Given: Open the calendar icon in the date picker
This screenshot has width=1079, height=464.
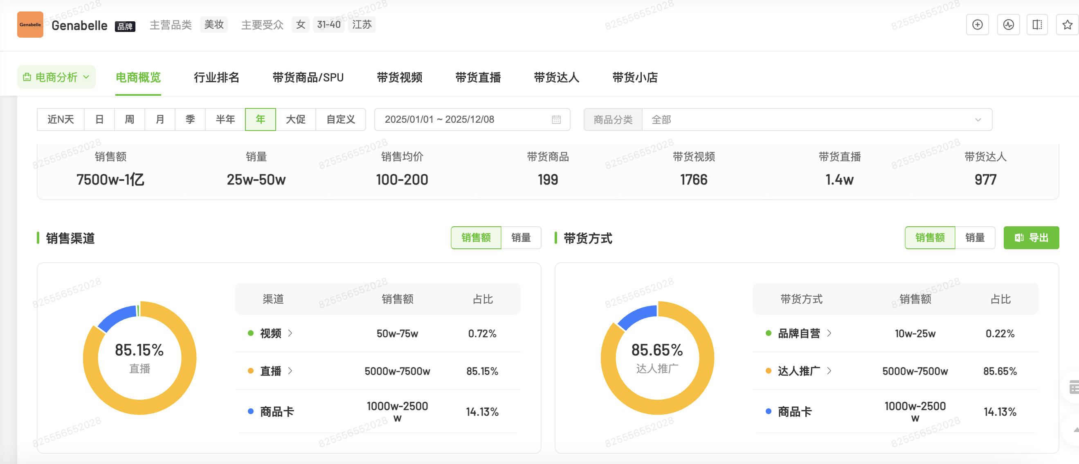Looking at the screenshot, I should pyautogui.click(x=556, y=119).
